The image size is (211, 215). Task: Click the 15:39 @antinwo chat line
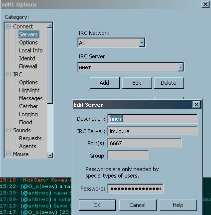tap(36, 193)
